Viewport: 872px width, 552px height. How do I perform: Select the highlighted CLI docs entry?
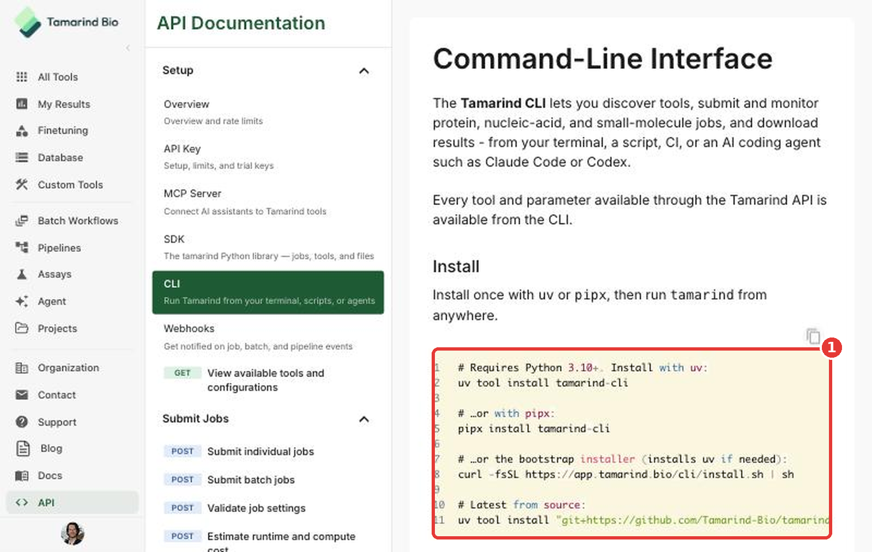(268, 292)
